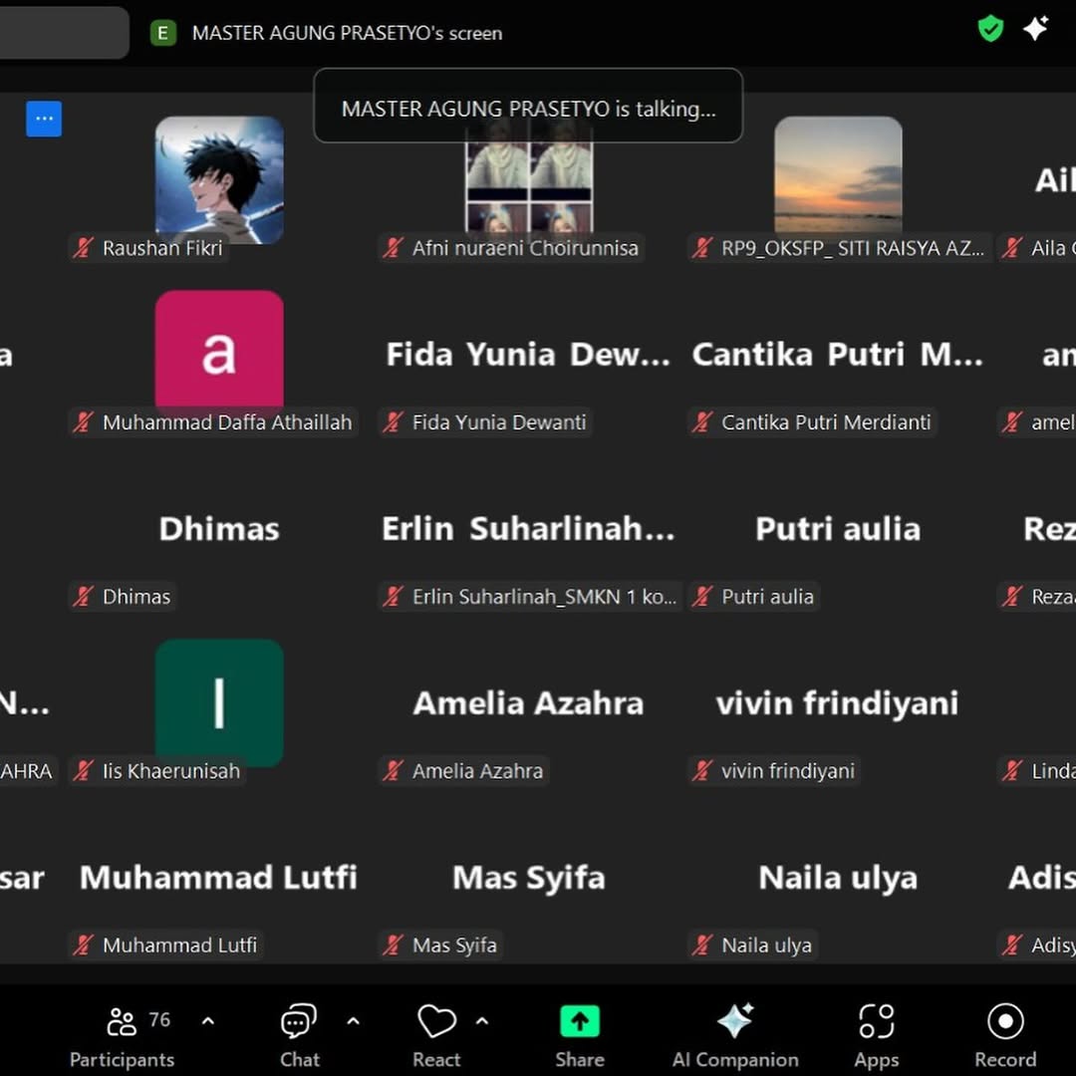Screen dimensions: 1076x1076
Task: Select the sunset profile picture tile
Action: pos(838,174)
